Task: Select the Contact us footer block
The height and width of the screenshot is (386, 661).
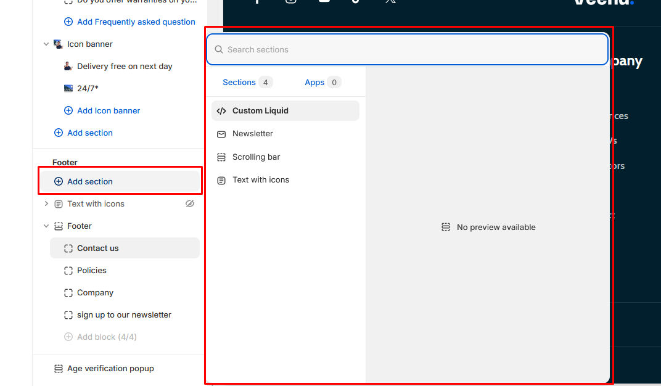Action: pos(97,248)
